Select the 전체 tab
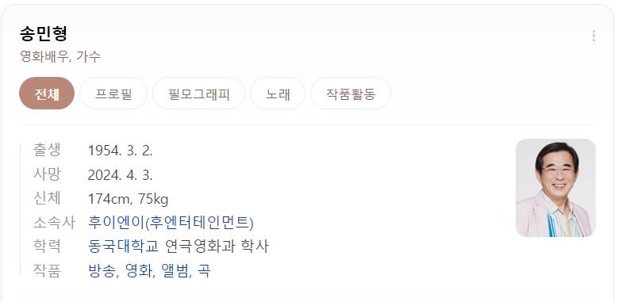The image size is (622, 302). pyautogui.click(x=47, y=94)
